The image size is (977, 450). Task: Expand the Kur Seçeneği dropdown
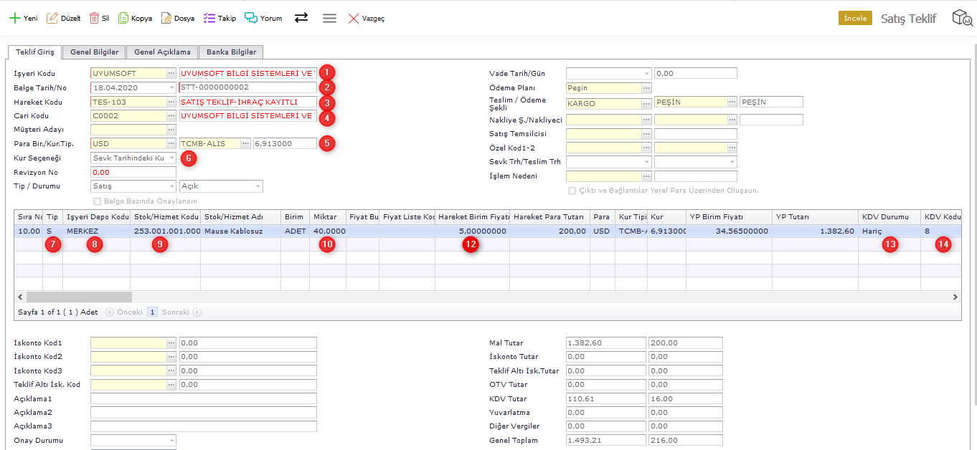point(171,158)
